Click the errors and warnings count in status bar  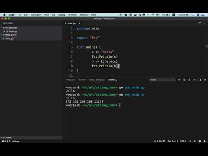[6, 141]
